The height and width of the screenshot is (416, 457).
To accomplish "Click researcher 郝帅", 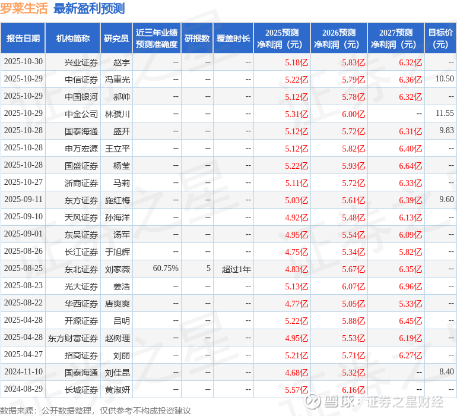I will tap(122, 97).
